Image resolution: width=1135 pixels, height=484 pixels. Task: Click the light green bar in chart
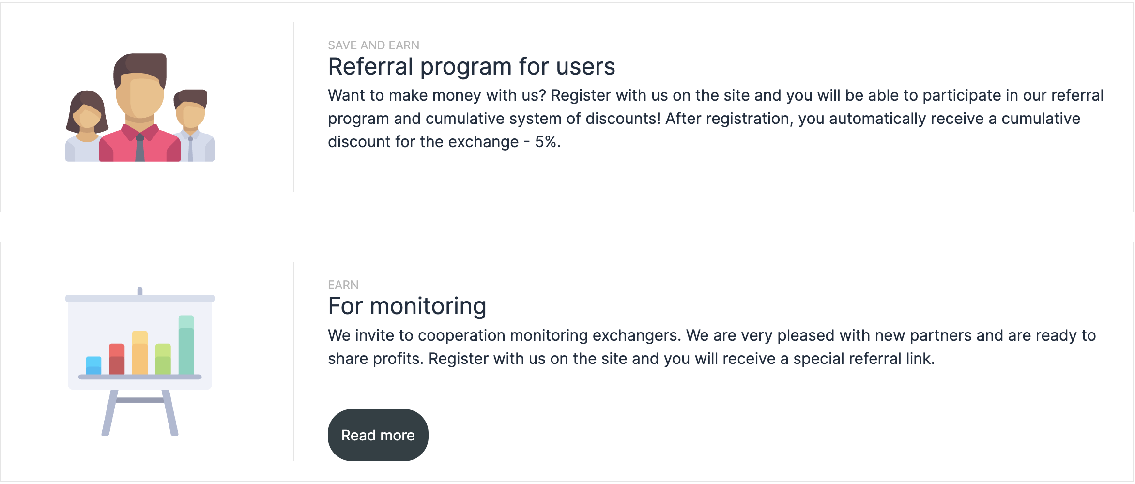click(x=163, y=359)
